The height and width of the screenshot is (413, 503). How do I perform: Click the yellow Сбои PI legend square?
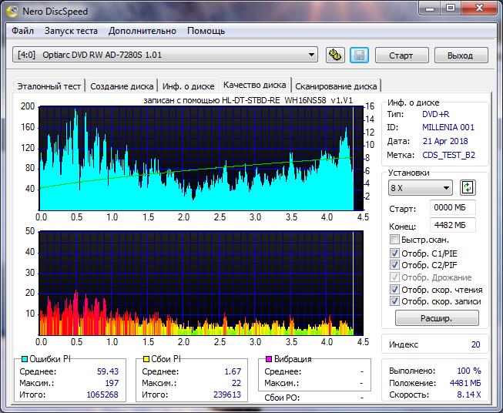[x=147, y=359]
